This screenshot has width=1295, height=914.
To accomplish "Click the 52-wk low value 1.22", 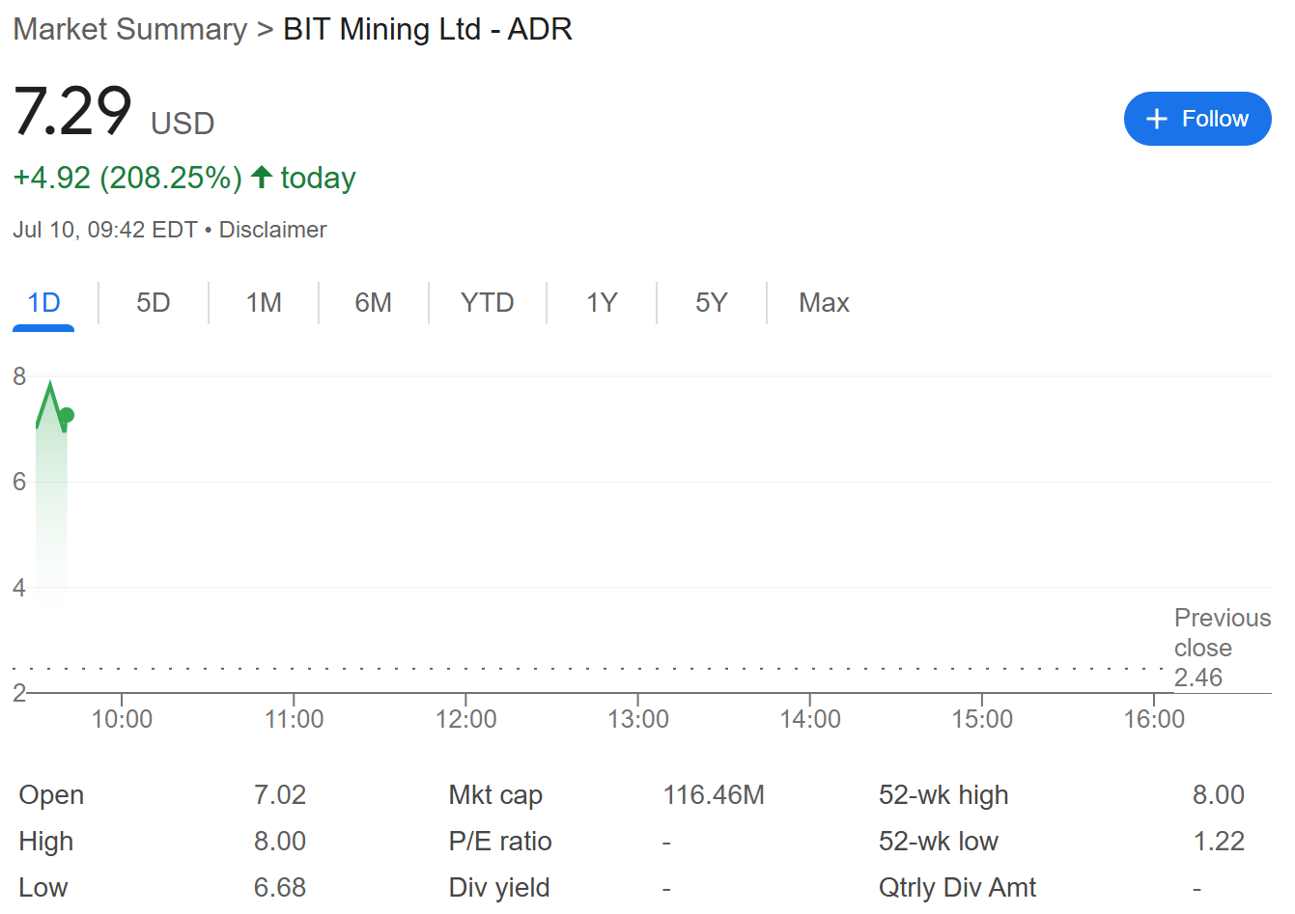I will 1219,842.
